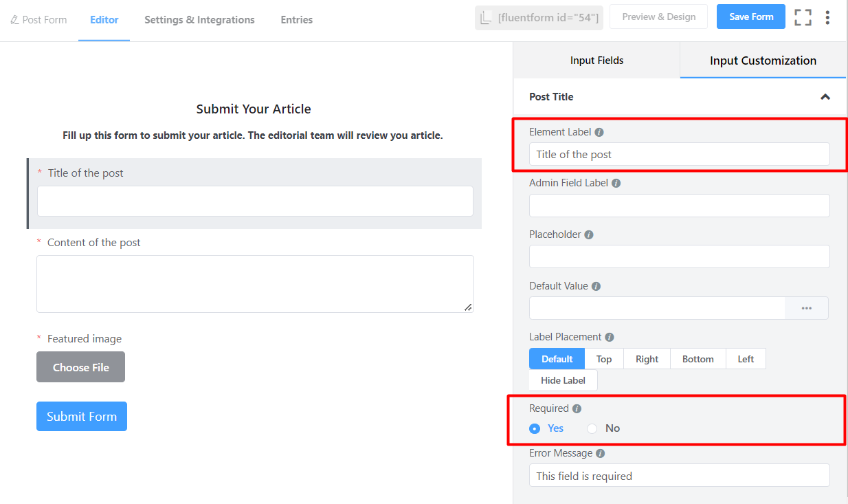Click the Admin Field Label input
Screen dimensions: 848x504
click(680, 206)
